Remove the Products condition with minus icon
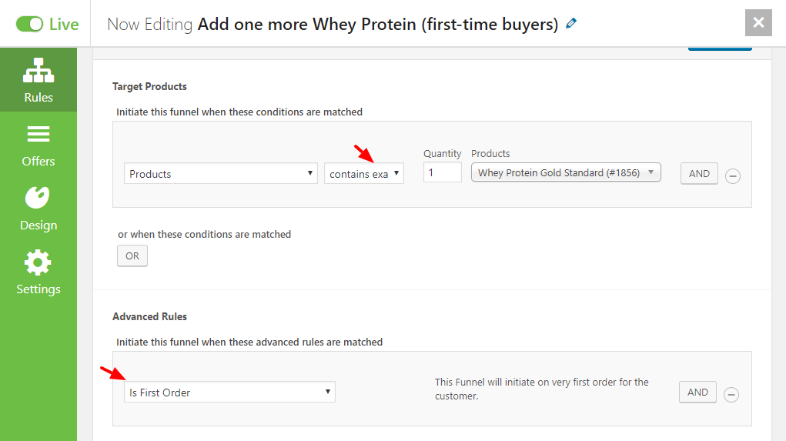786x441 pixels. pos(732,176)
